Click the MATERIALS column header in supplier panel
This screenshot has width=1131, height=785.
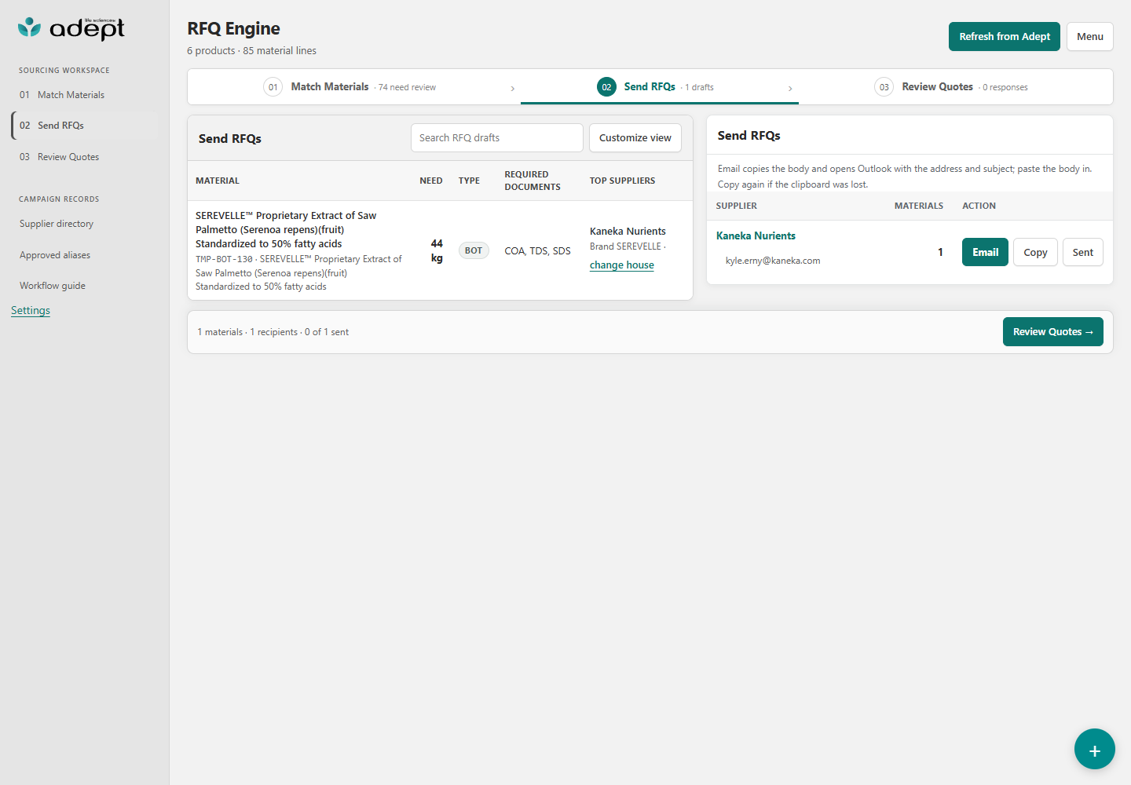[919, 206]
